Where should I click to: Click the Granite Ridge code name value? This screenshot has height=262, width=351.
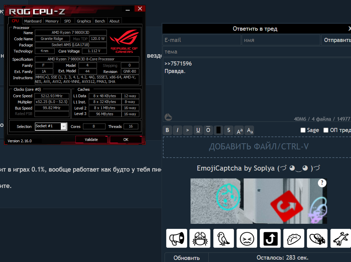[52, 39]
